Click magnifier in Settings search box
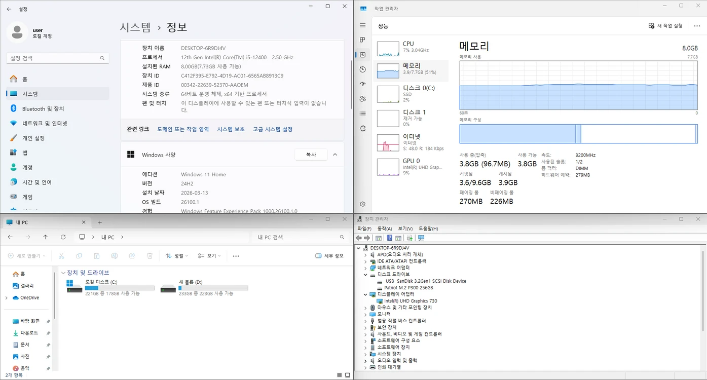The width and height of the screenshot is (707, 380). pyautogui.click(x=102, y=58)
